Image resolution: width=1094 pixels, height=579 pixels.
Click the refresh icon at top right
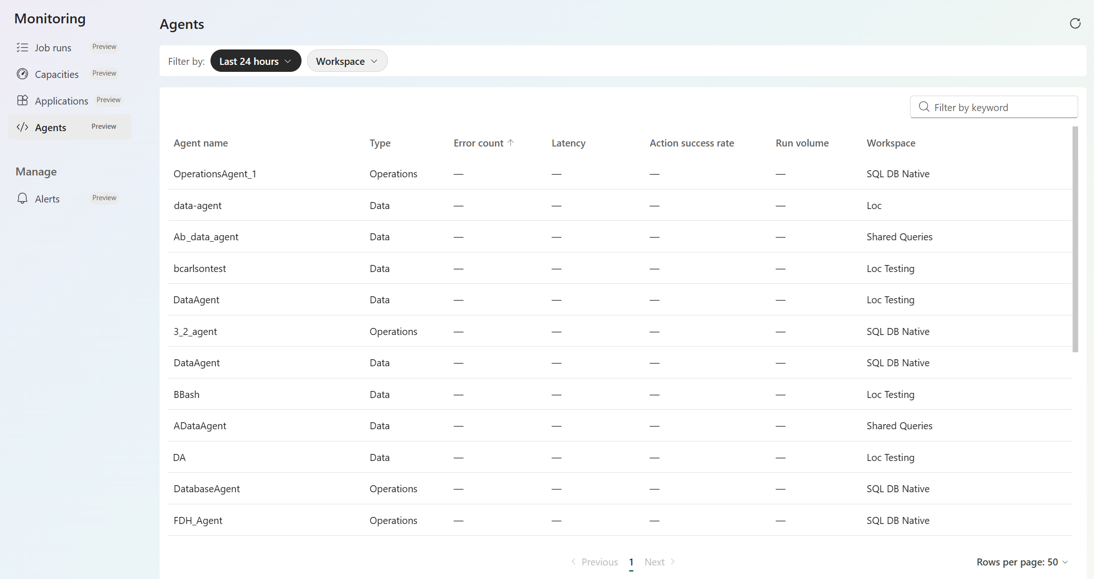[1075, 23]
